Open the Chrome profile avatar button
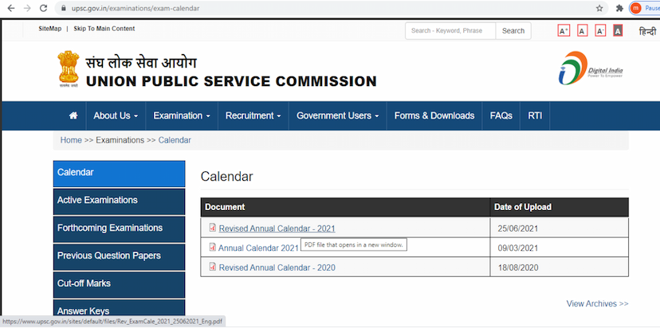The image size is (660, 328). coord(636,8)
